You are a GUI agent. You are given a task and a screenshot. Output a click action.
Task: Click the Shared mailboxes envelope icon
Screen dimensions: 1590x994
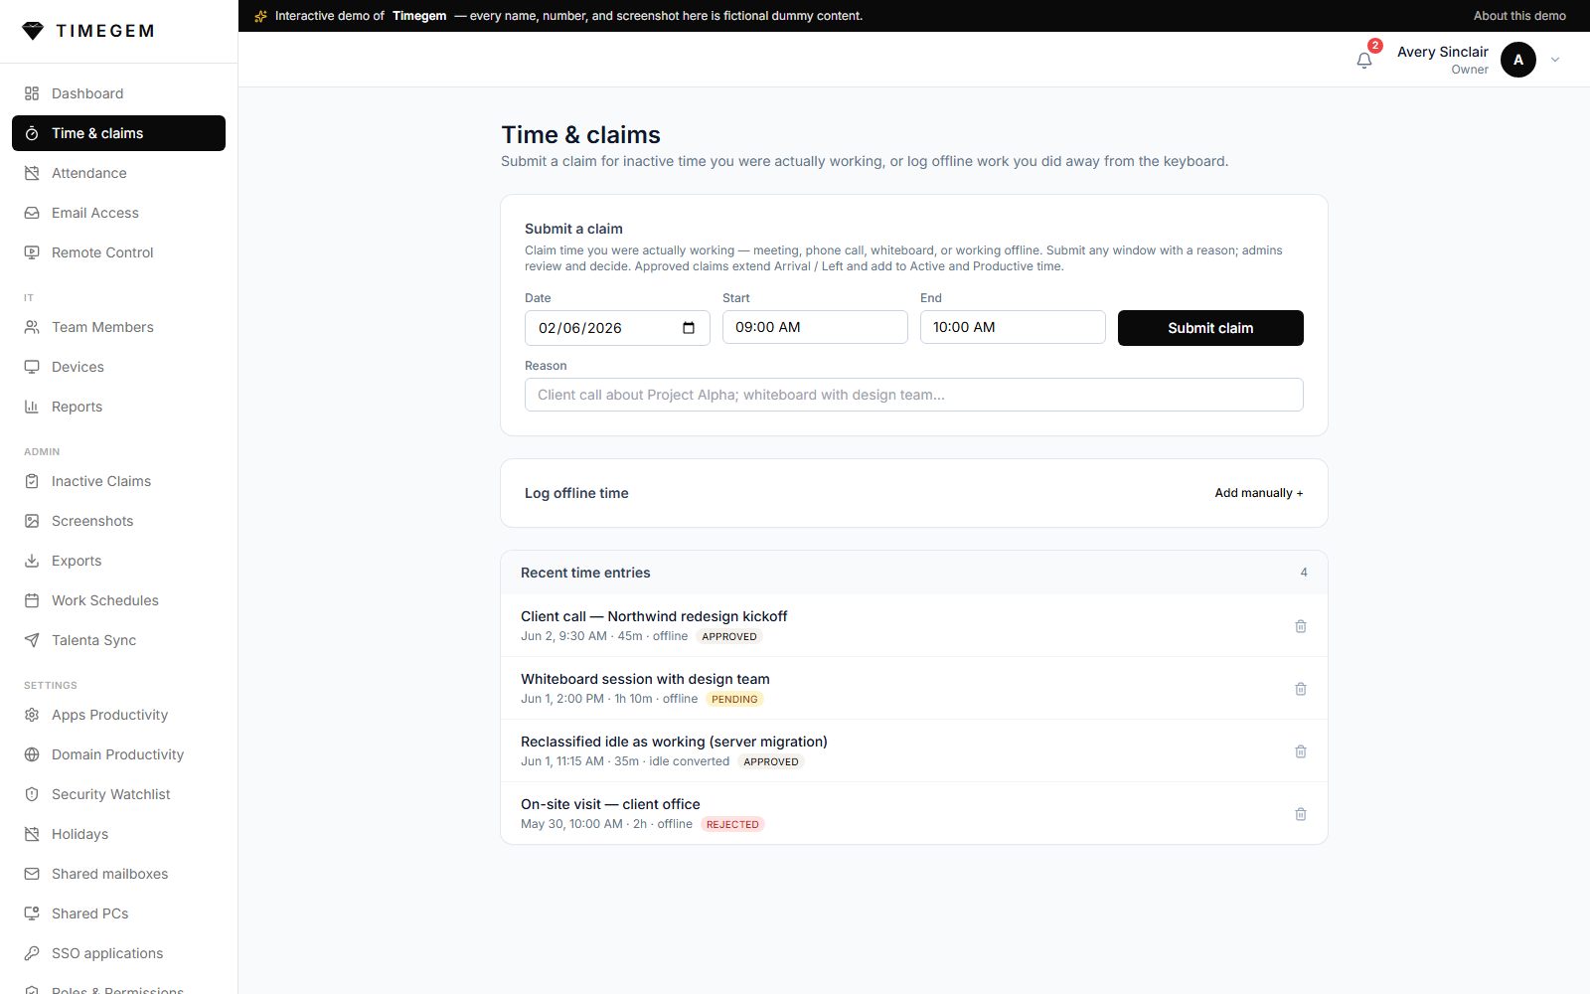click(32, 874)
